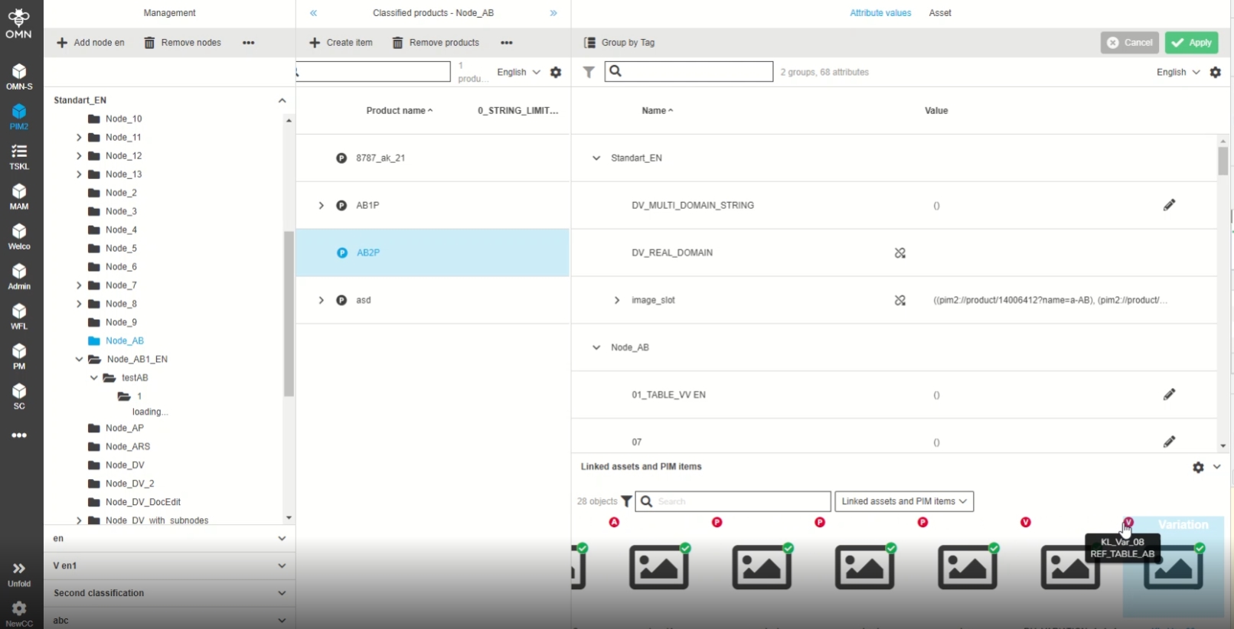Click the Add node en button
The width and height of the screenshot is (1234, 629).
(x=90, y=43)
